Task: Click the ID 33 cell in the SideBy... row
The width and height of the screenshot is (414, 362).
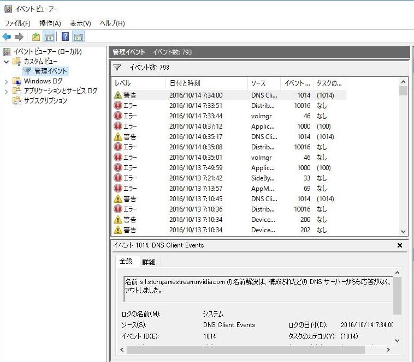Action: click(306, 178)
